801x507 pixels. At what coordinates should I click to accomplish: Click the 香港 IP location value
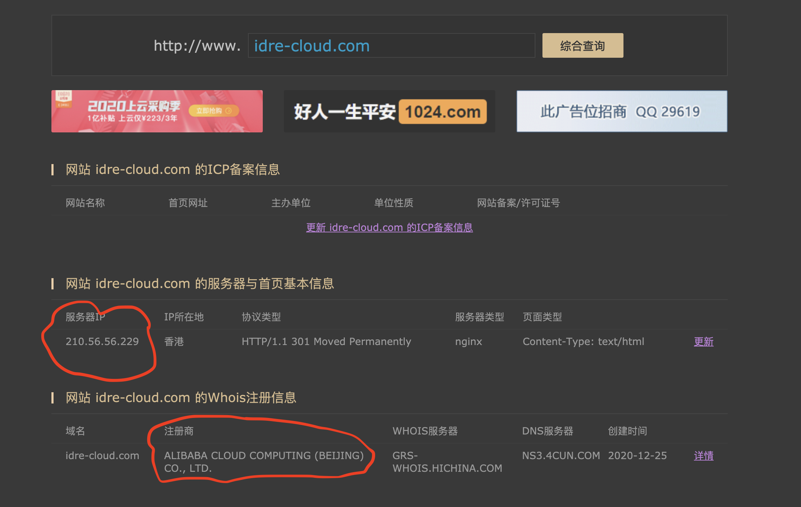coord(174,342)
